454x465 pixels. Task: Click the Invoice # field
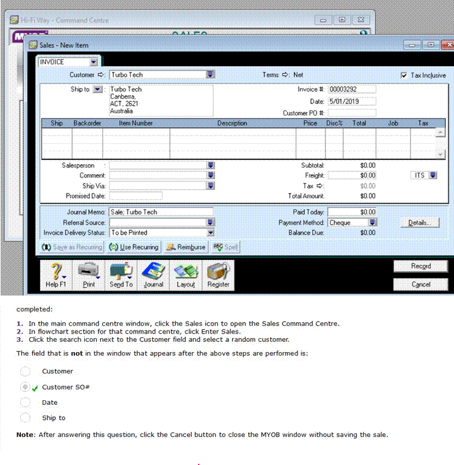point(352,89)
